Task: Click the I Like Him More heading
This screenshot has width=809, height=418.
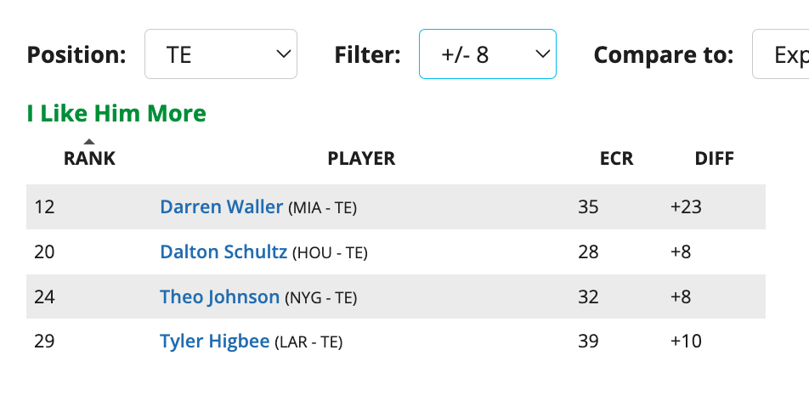Action: [116, 114]
